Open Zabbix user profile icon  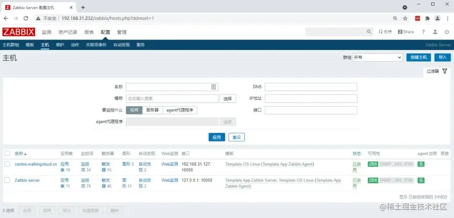tap(435, 32)
